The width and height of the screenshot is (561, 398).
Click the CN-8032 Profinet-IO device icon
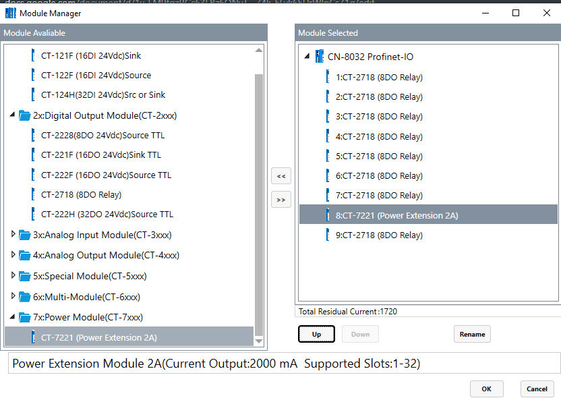[320, 57]
